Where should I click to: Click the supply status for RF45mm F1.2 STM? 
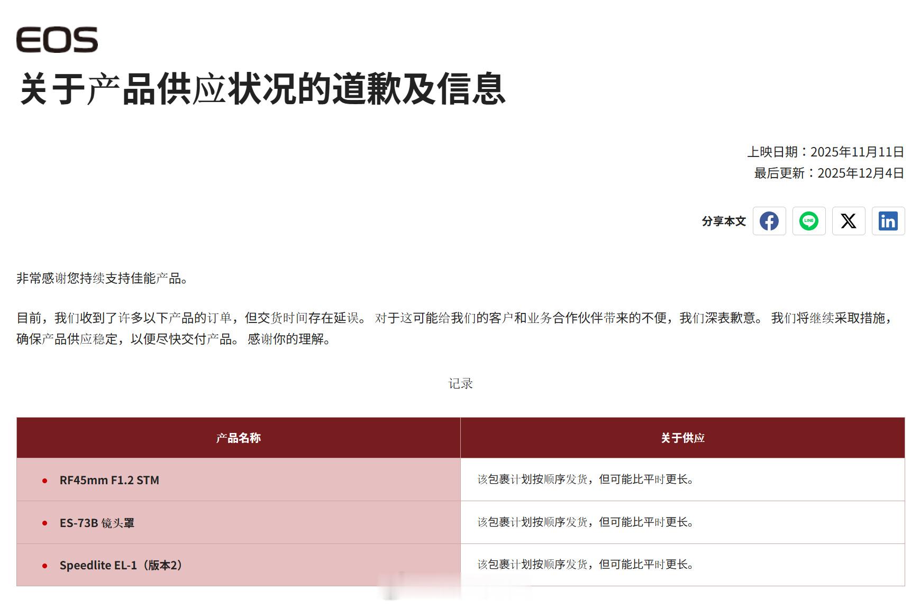coord(682,479)
